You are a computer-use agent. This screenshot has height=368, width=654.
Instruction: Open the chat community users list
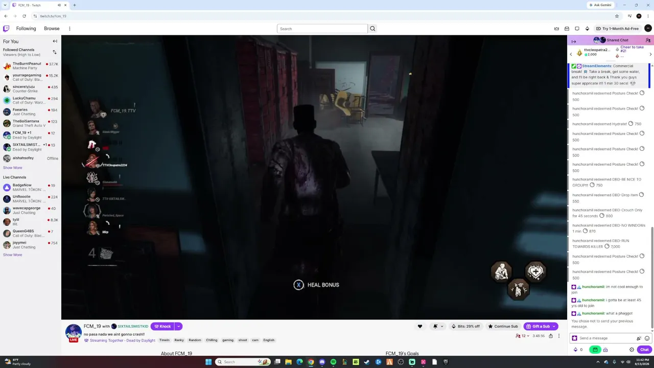click(648, 40)
